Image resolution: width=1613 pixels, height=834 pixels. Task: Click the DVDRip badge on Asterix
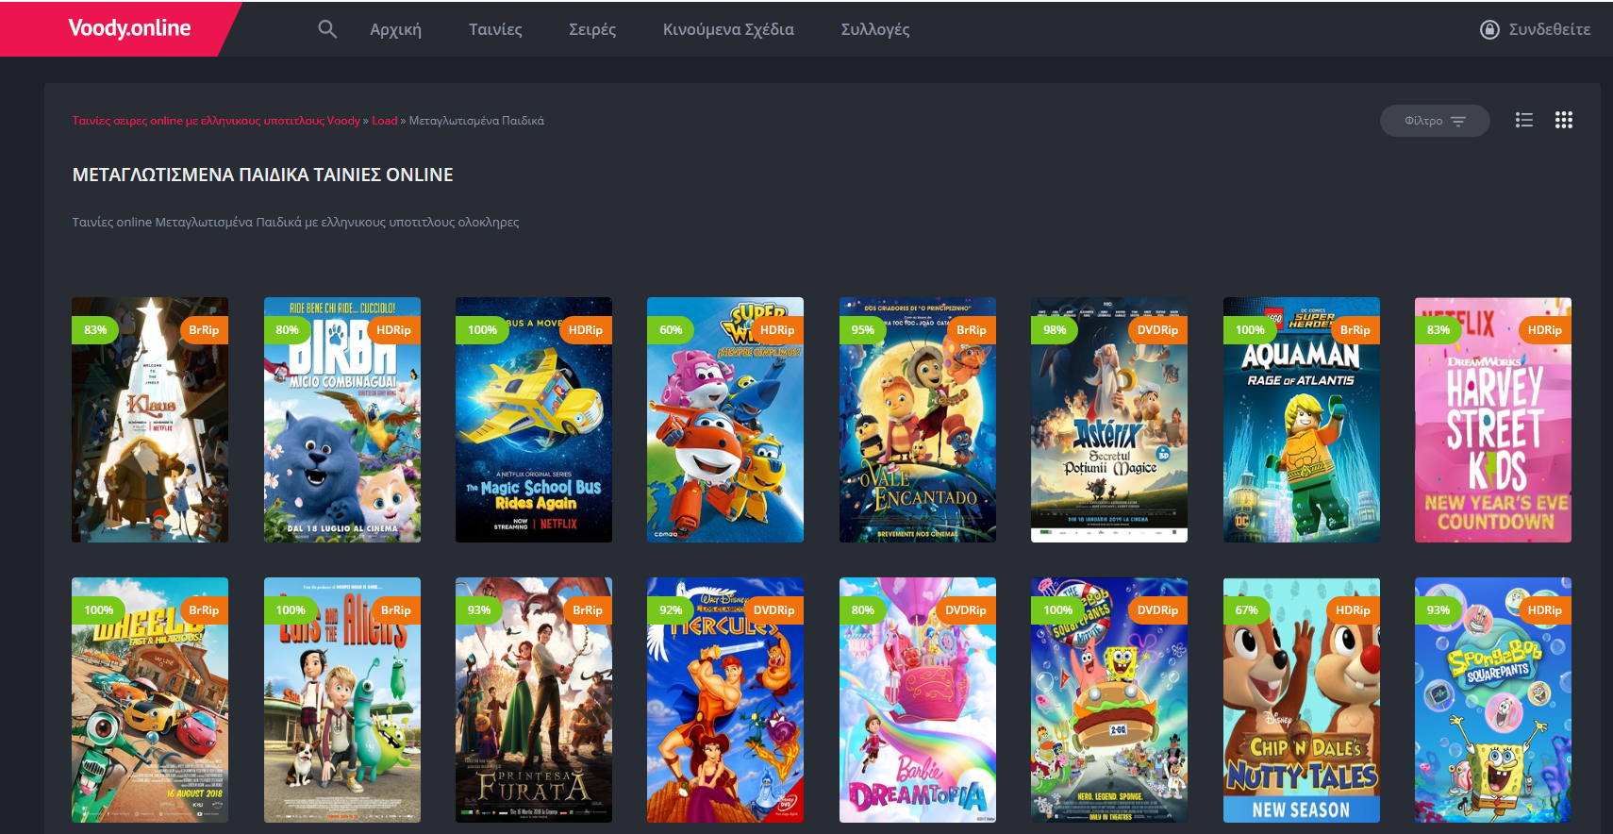[x=1157, y=330]
